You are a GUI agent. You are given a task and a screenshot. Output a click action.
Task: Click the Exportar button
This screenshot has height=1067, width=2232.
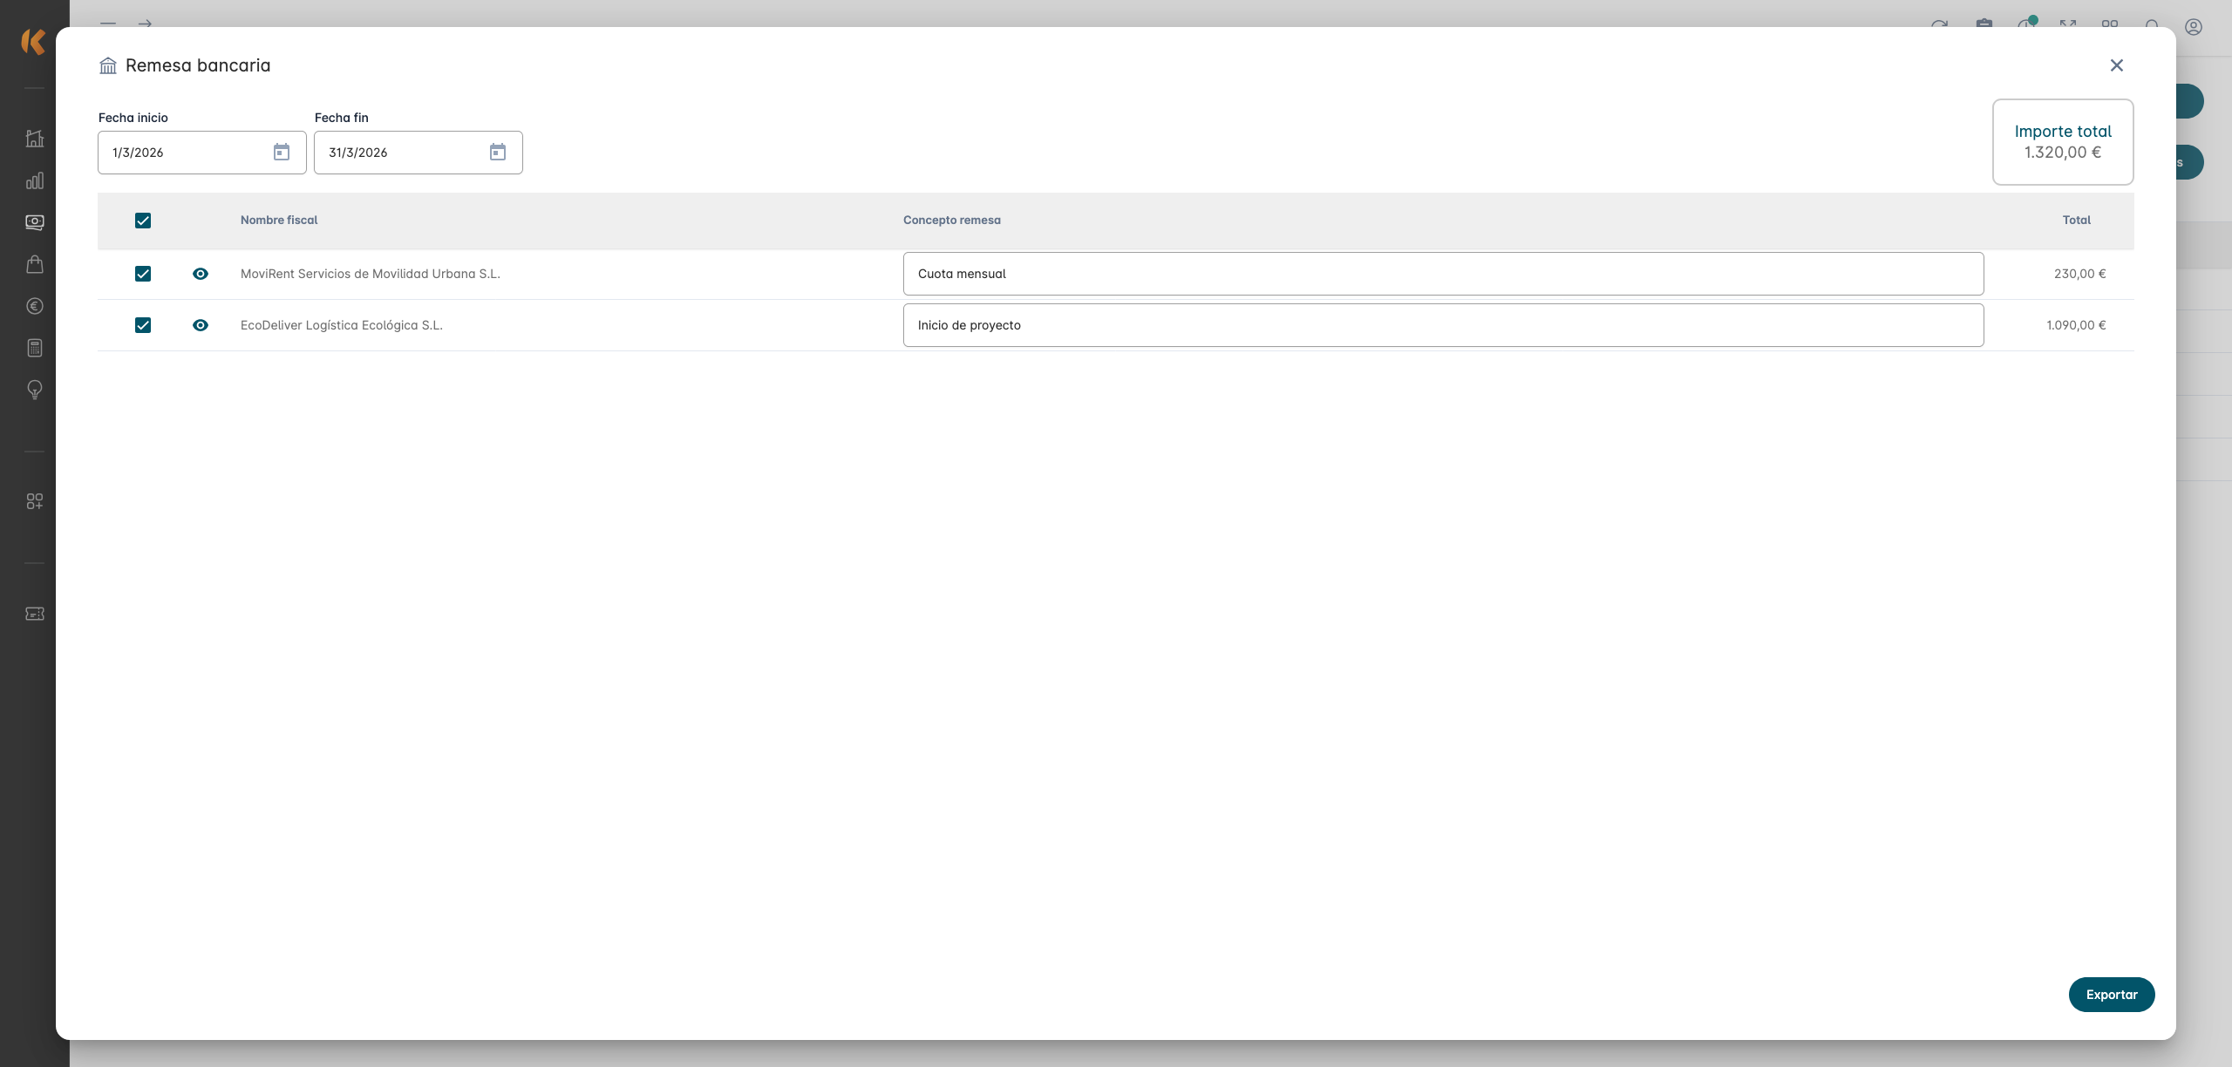point(2111,995)
